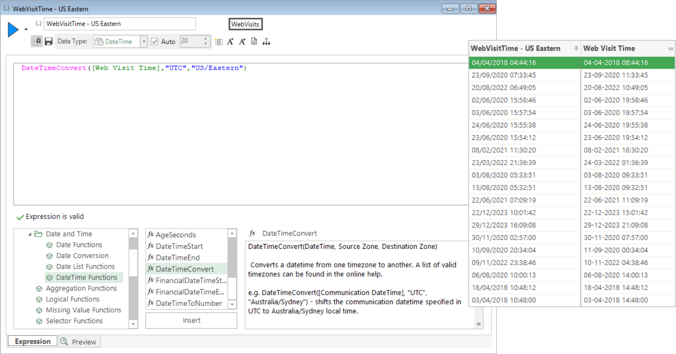The image size is (676, 354).
Task: Click the Insert button
Action: (191, 321)
